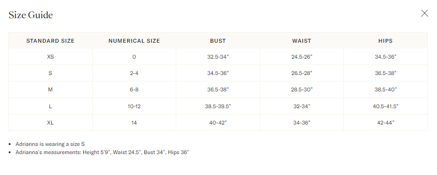Close the Size Guide dialog
The width and height of the screenshot is (437, 175).
point(424,13)
